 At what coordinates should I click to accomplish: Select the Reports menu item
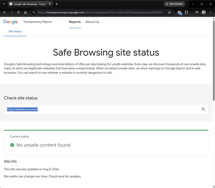coord(75,22)
